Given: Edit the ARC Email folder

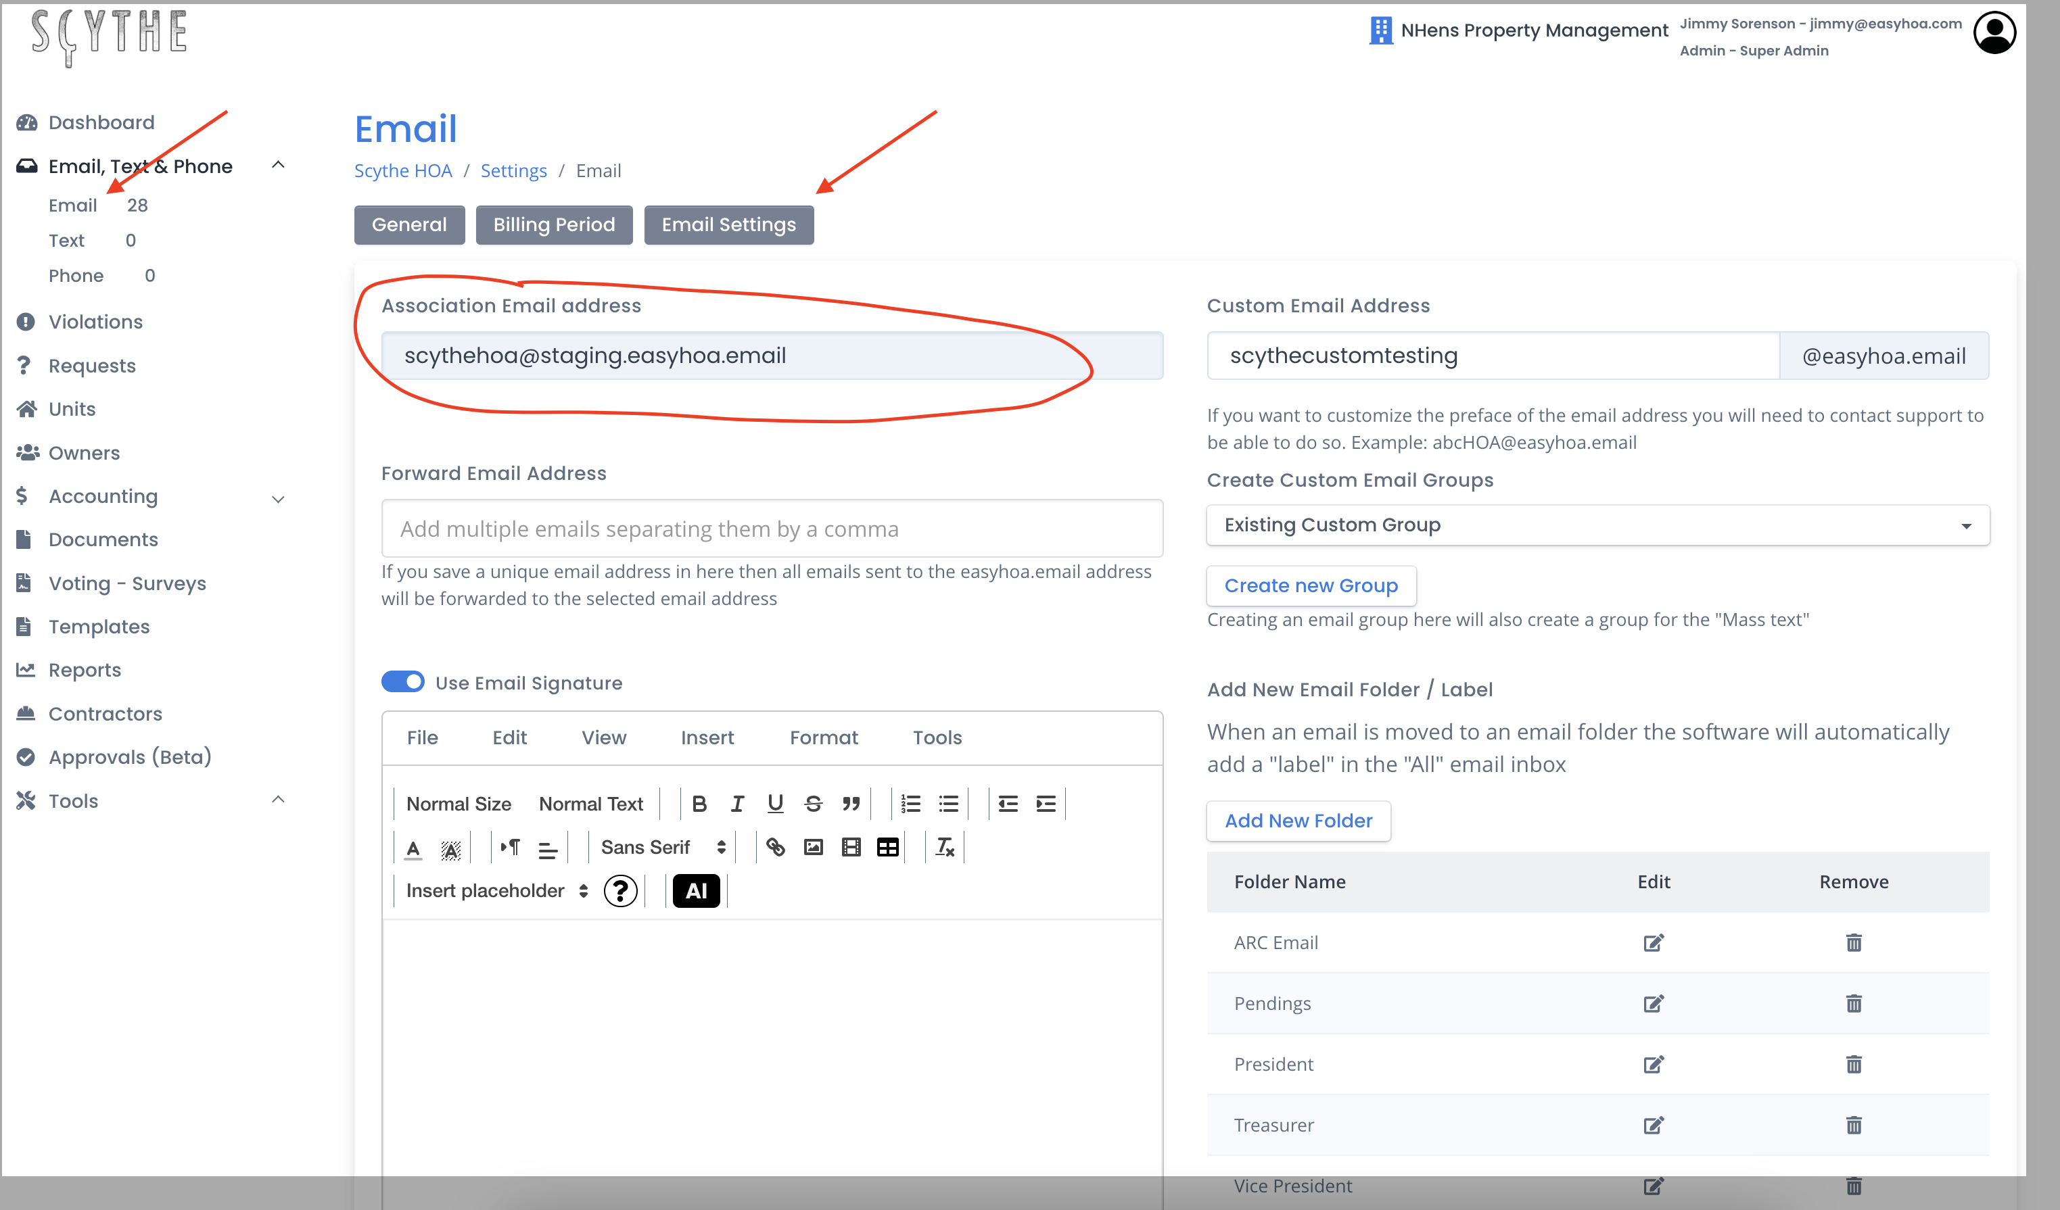Looking at the screenshot, I should coord(1653,943).
